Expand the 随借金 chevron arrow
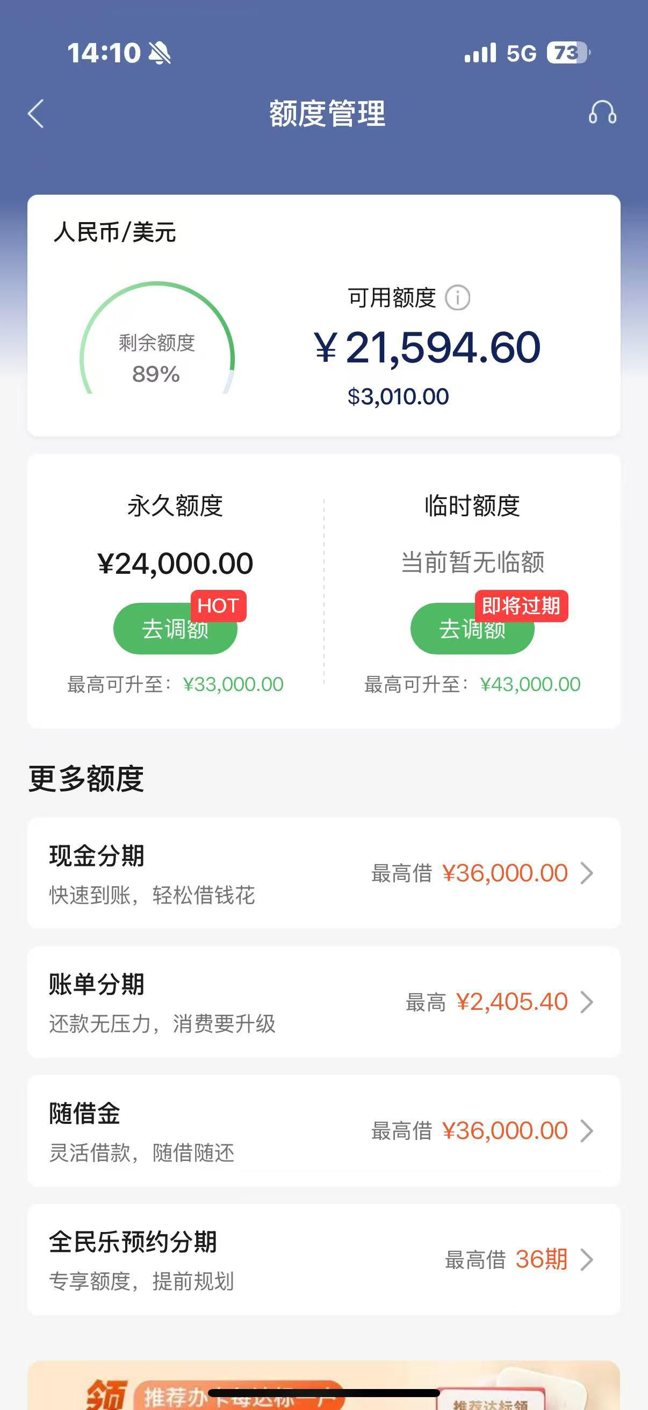Image resolution: width=648 pixels, height=1410 pixels. (x=587, y=1131)
